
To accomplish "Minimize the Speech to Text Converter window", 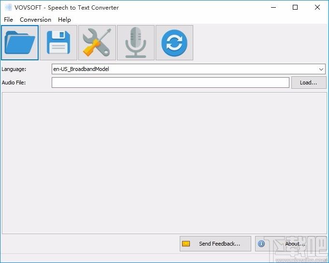I will click(x=273, y=8).
